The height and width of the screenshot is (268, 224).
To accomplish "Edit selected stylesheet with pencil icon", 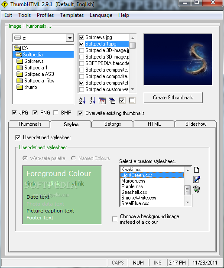I will [x=197, y=180].
